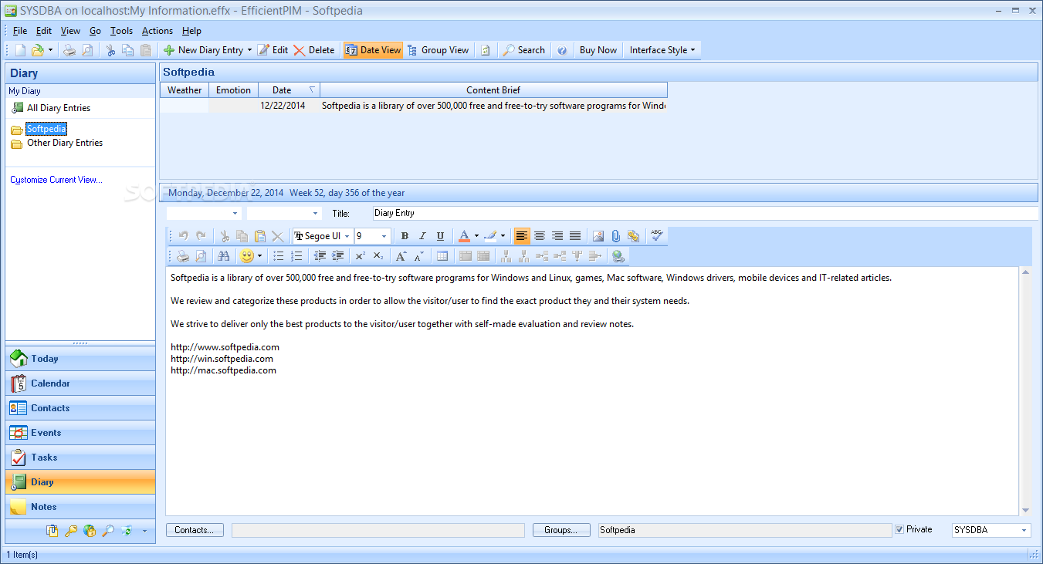Screen dimensions: 1043x564
Task: Justify the paragraph text
Action: coord(575,236)
